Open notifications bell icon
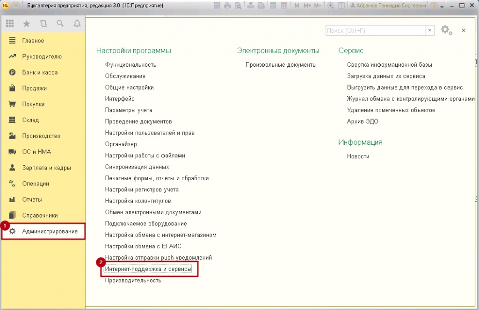The height and width of the screenshot is (310, 479). (x=77, y=23)
